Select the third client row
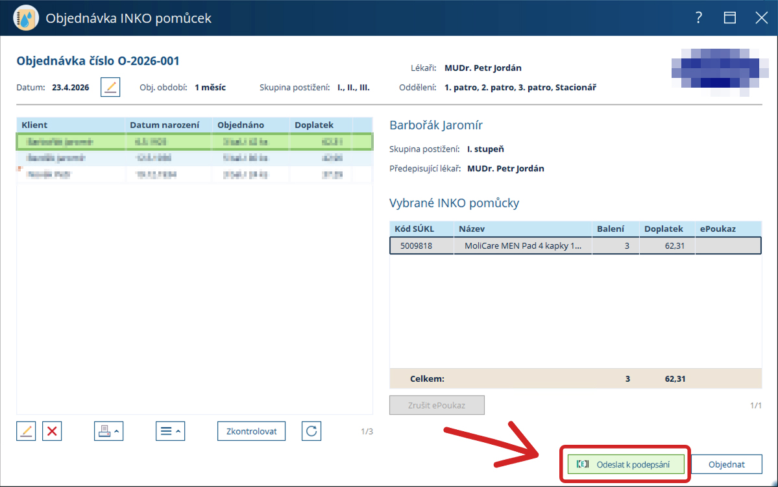 pos(194,175)
